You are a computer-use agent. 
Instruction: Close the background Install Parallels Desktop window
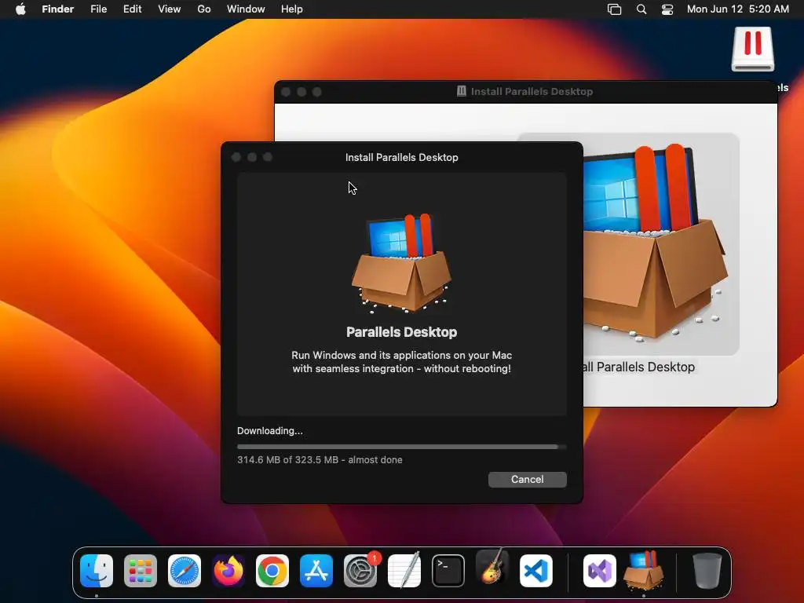pos(286,92)
